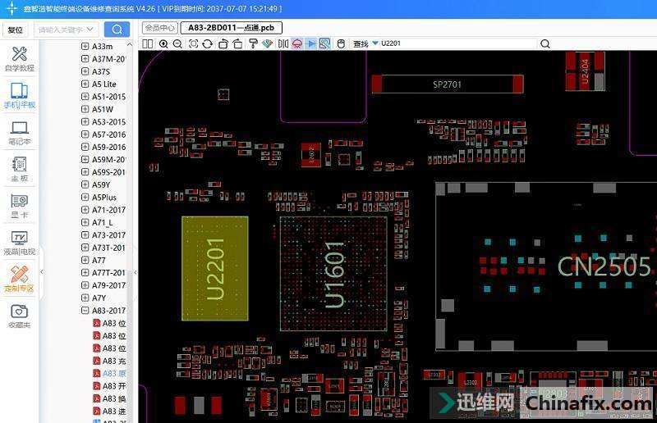Select the 主板 motherboard category
This screenshot has width=657, height=423.
20,170
